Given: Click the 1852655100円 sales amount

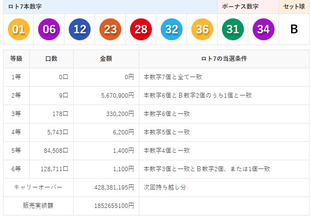Looking at the screenshot, I should (114, 206).
